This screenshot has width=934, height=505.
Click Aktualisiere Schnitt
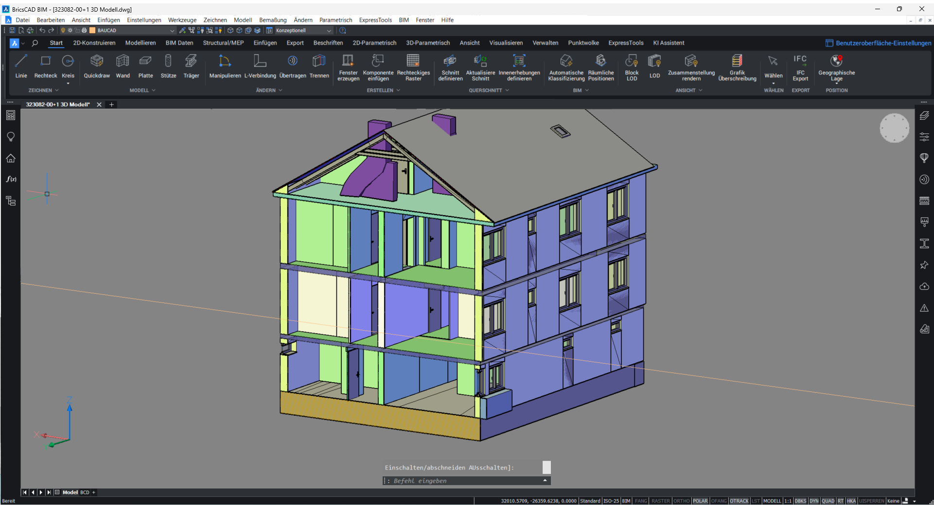pos(480,67)
